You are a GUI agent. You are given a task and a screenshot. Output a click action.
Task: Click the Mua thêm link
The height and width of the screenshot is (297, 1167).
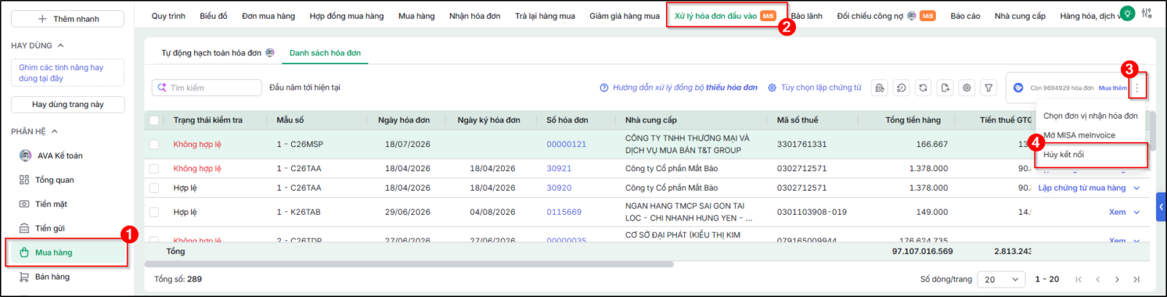(1112, 88)
